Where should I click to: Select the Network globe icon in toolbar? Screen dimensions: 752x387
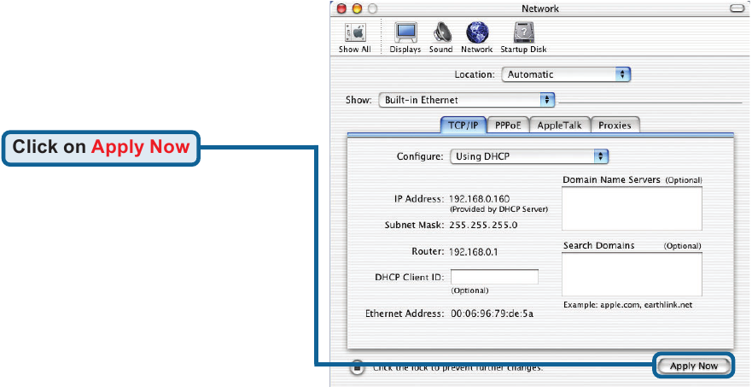click(477, 34)
